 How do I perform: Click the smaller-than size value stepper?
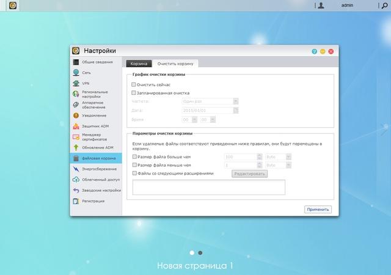coord(259,165)
